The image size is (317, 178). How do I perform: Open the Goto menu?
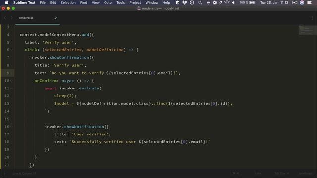[x=108, y=3]
